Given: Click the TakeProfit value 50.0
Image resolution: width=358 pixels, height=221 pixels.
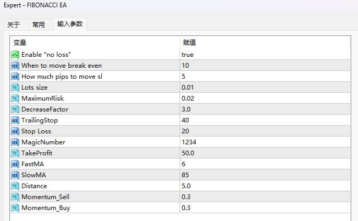Looking at the screenshot, I should [x=188, y=153].
